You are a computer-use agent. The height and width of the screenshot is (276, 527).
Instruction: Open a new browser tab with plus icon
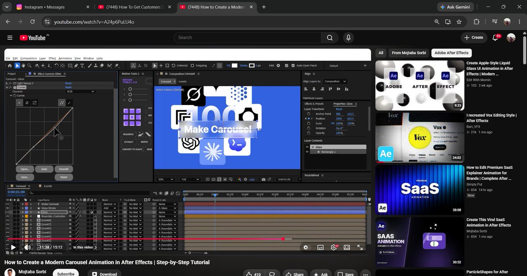click(264, 7)
